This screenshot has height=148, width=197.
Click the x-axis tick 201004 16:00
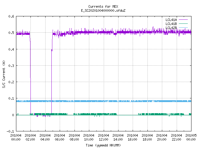(x=133, y=138)
